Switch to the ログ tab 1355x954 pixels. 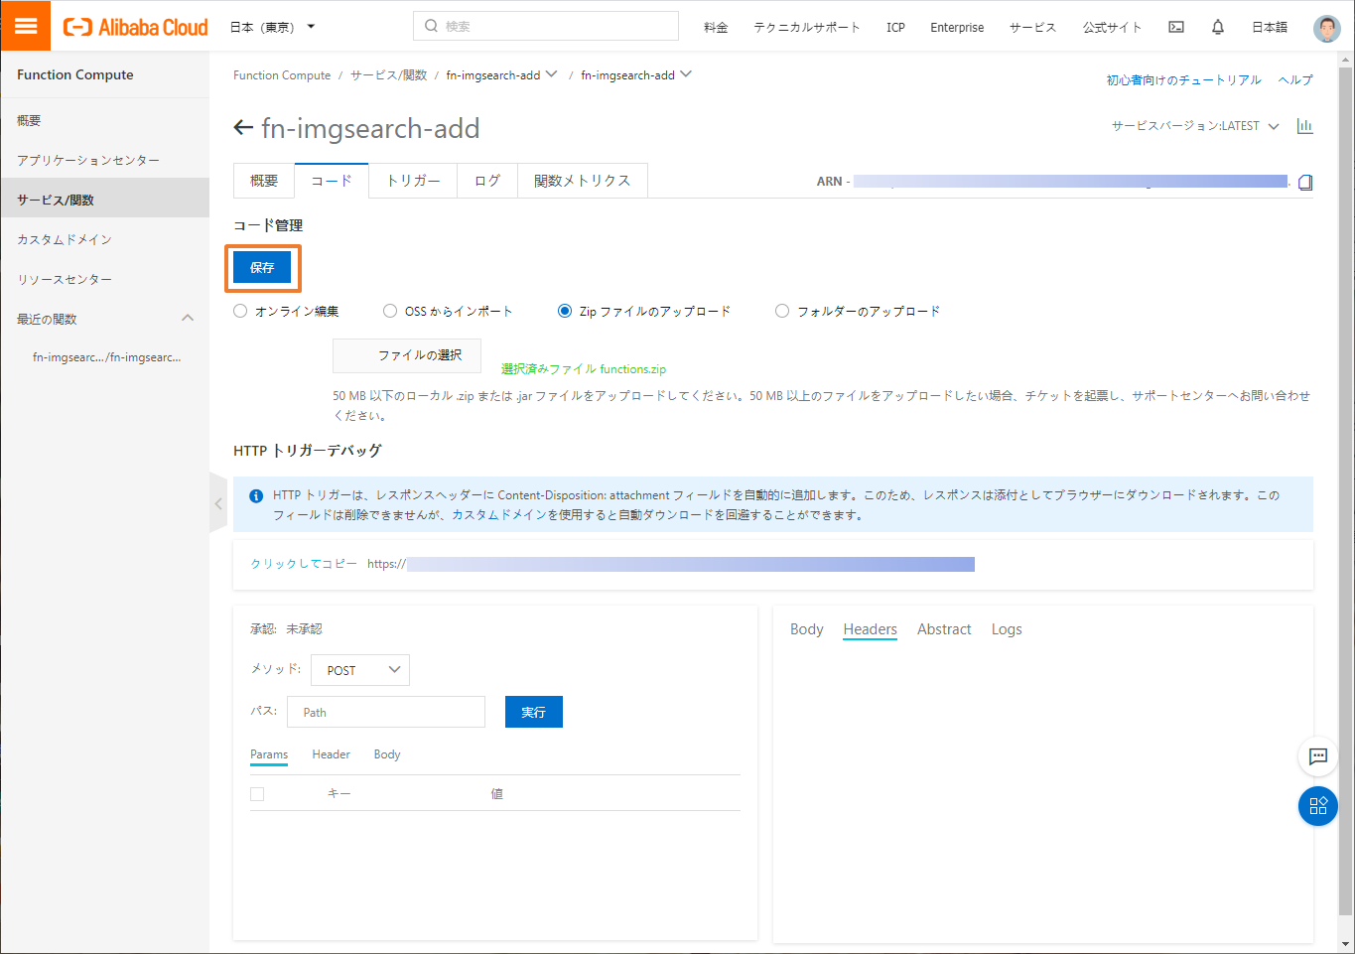pyautogui.click(x=487, y=181)
